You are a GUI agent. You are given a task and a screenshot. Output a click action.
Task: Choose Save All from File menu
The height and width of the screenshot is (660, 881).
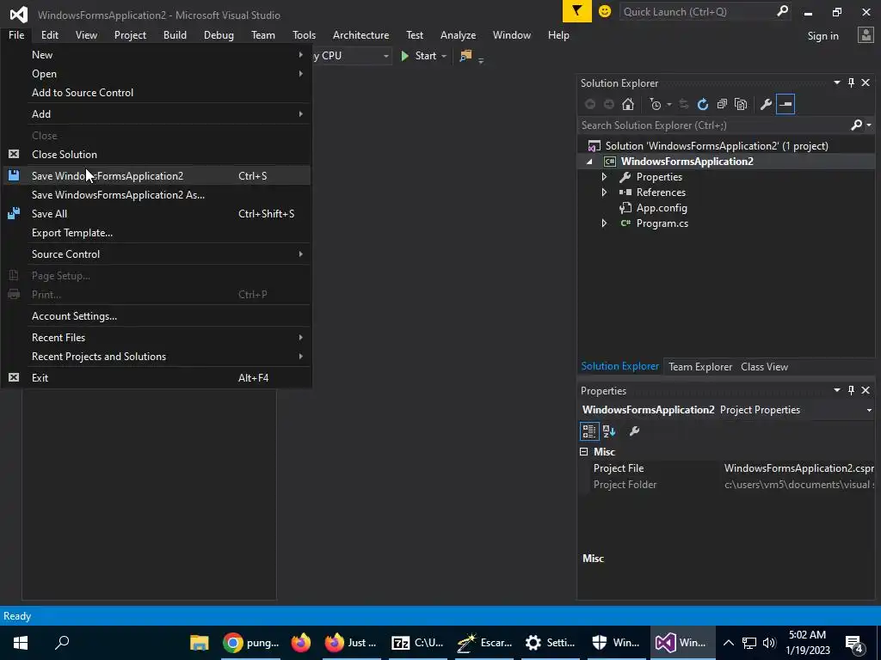[157, 214]
